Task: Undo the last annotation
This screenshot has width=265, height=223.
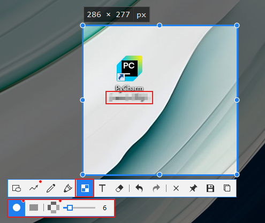Action: [139, 188]
